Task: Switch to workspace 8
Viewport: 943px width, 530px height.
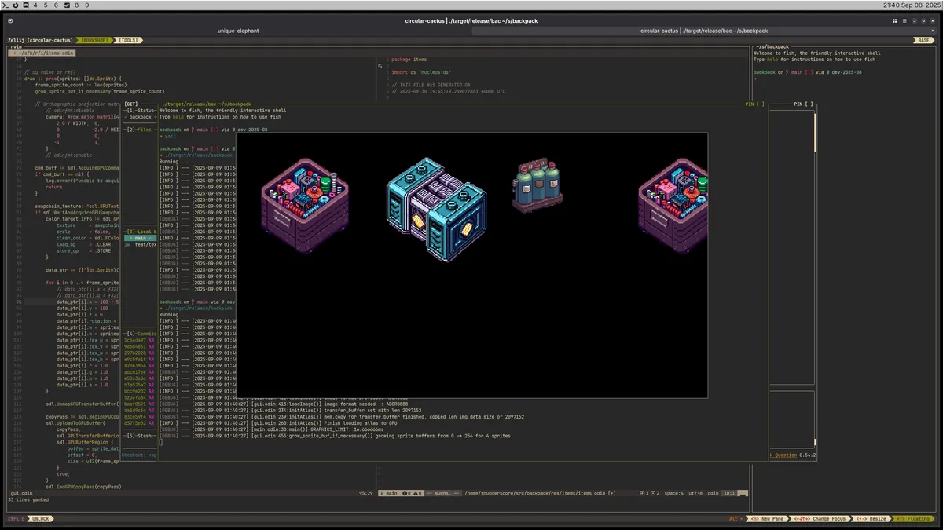Action: point(76,5)
